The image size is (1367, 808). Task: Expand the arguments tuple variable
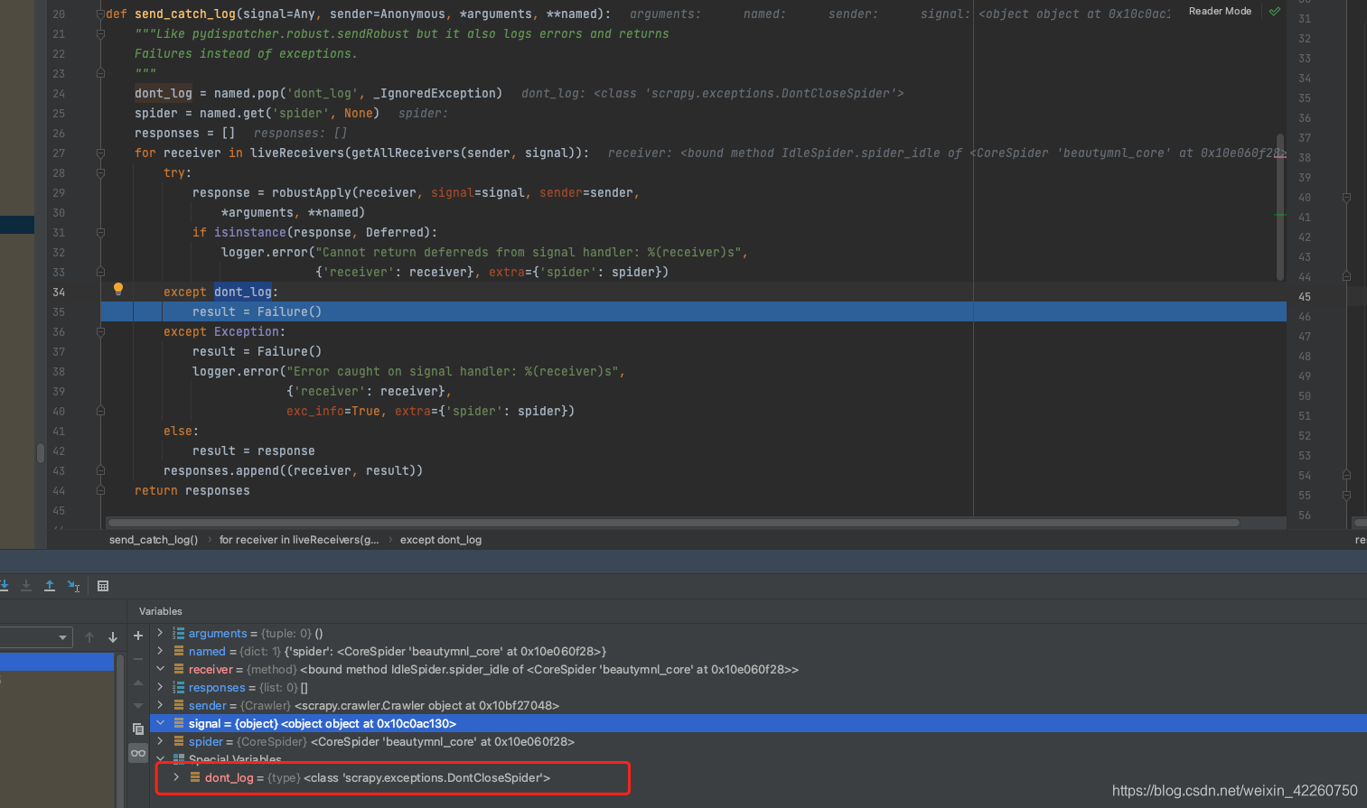(160, 633)
